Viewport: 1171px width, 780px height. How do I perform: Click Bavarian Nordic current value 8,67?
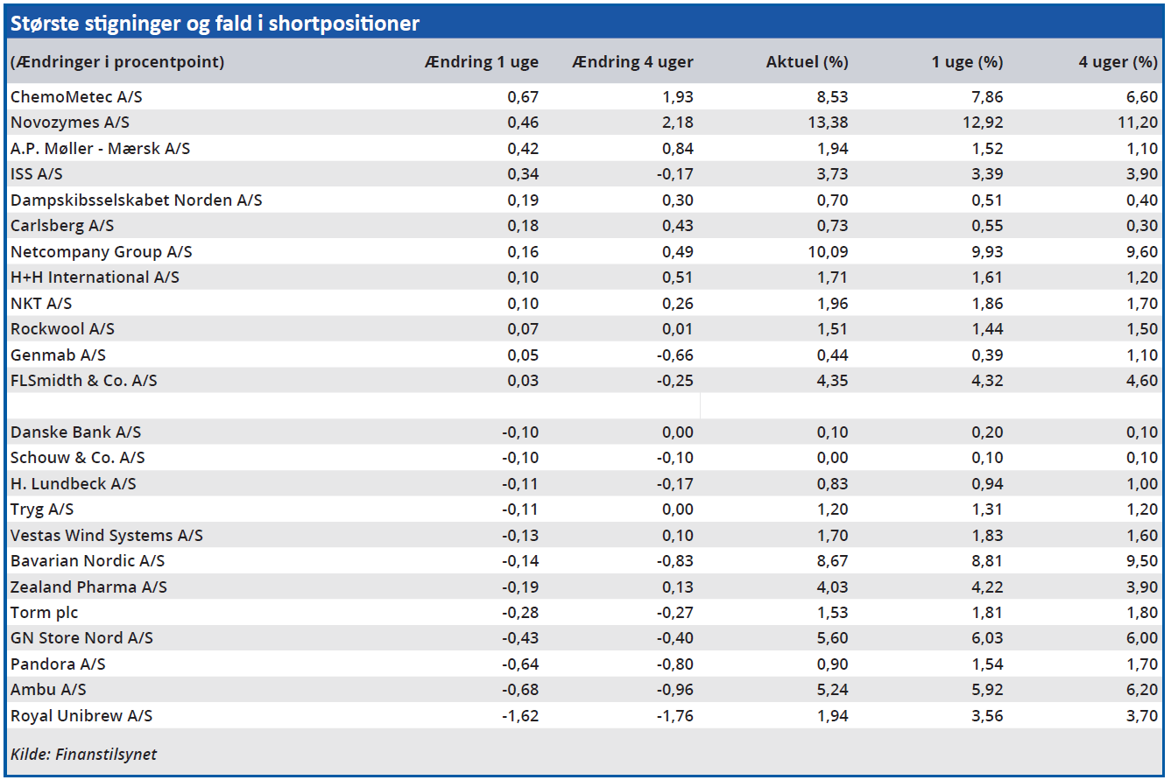pyautogui.click(x=833, y=561)
